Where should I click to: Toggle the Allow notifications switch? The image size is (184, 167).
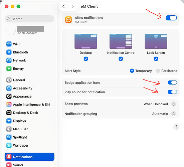pyautogui.click(x=171, y=18)
